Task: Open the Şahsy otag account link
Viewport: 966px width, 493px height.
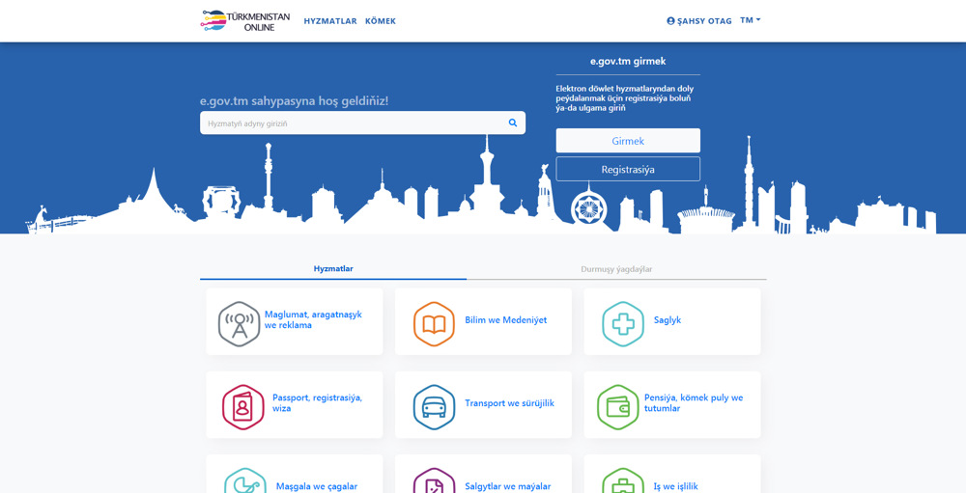Action: tap(699, 21)
